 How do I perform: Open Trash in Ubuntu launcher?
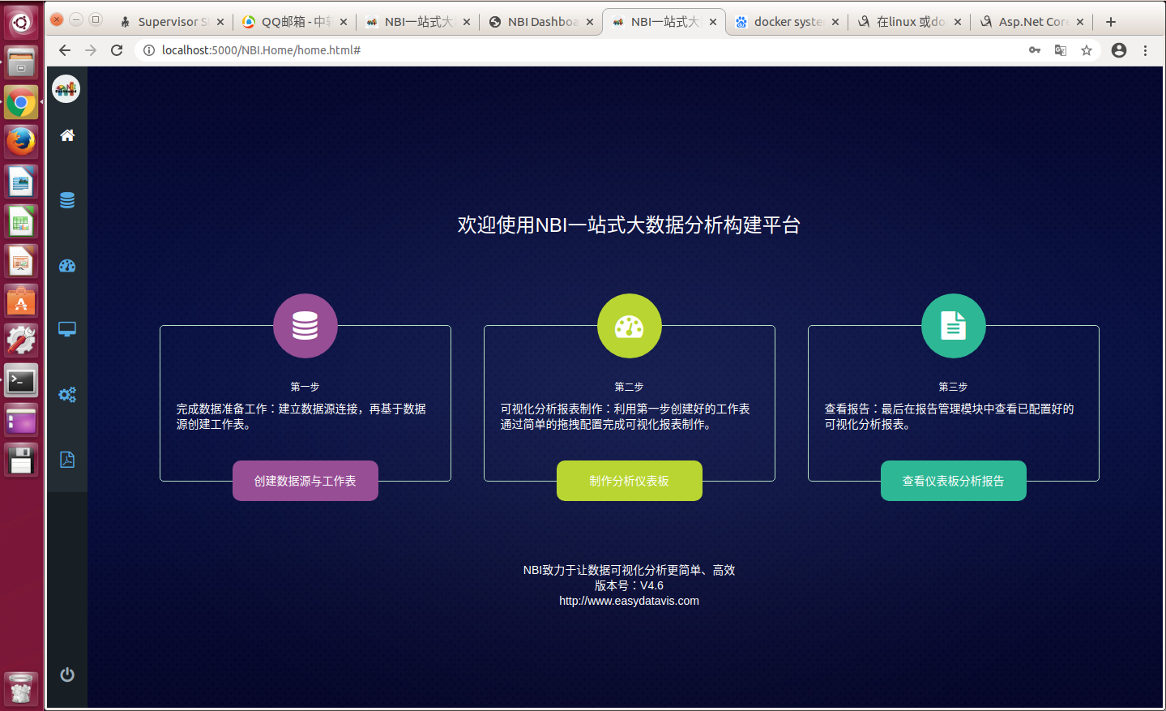tap(21, 688)
